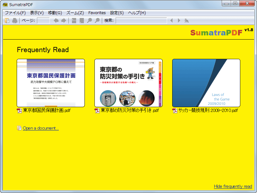Click SumatraPDF title bar app icon
This screenshot has width=257, height=193.
coord(5,5)
